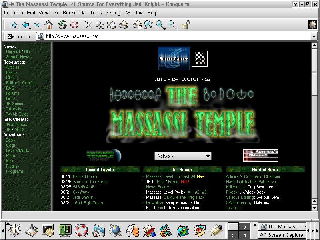320x240 pixels.
Task: Click the Paste clipboard icon
Action: (x=112, y=25)
